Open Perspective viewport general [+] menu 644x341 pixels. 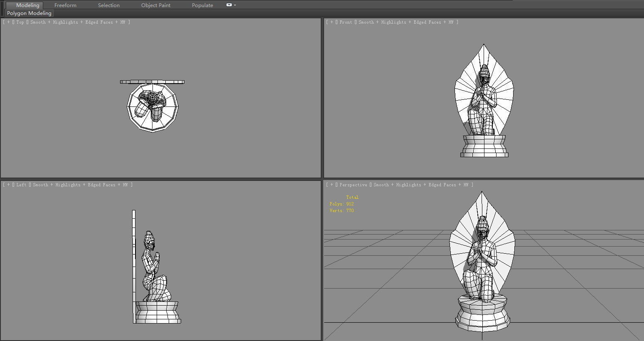pyautogui.click(x=332, y=185)
